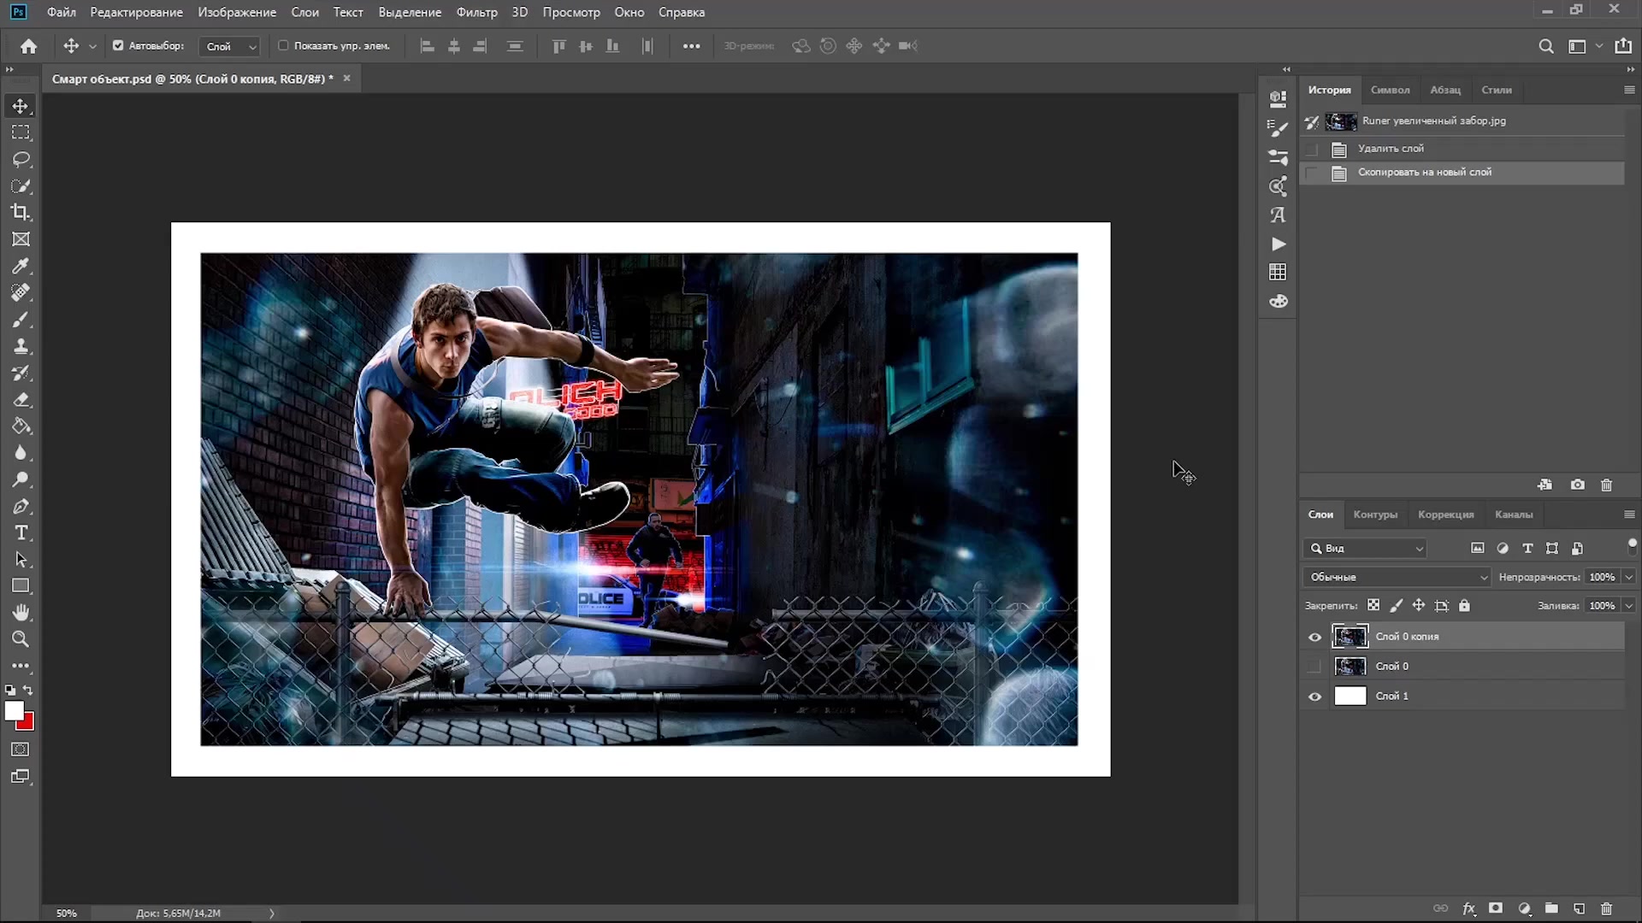Open the Edit Toolbar ellipsis
This screenshot has height=923, width=1642.
click(x=21, y=666)
